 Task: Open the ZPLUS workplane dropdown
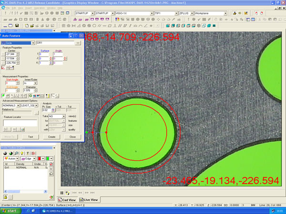point(192,13)
